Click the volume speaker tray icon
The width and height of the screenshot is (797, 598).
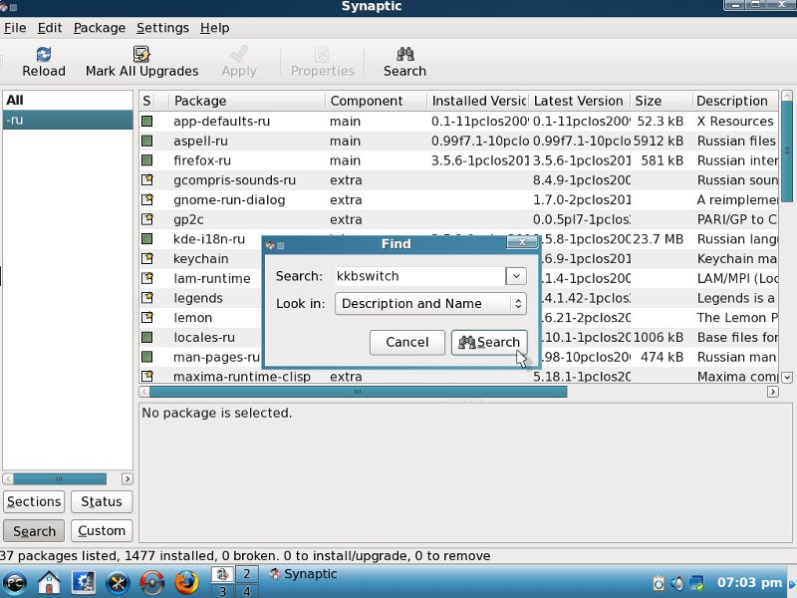(677, 582)
